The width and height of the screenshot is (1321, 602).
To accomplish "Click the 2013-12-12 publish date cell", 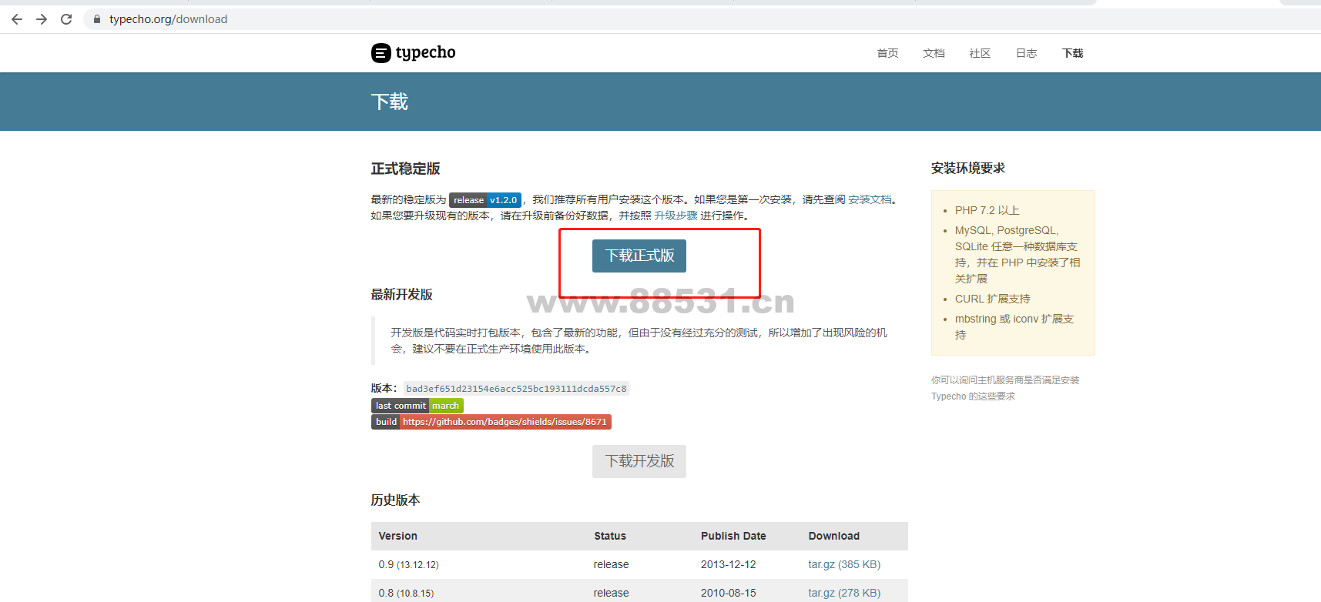I will click(x=729, y=564).
